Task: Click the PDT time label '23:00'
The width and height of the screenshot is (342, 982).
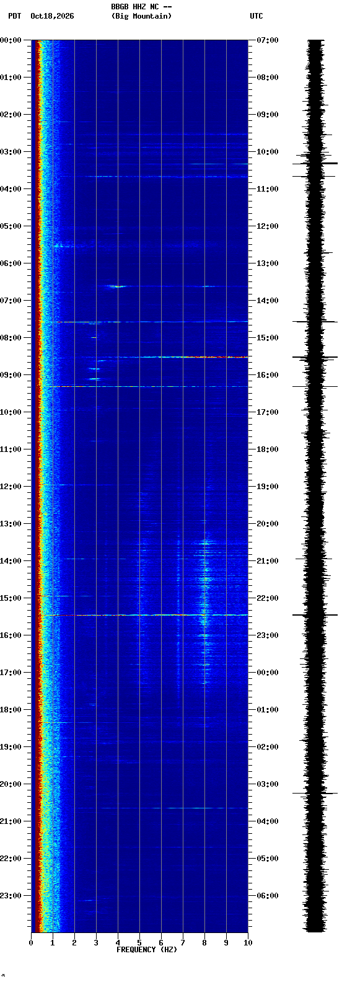Action: click(11, 896)
